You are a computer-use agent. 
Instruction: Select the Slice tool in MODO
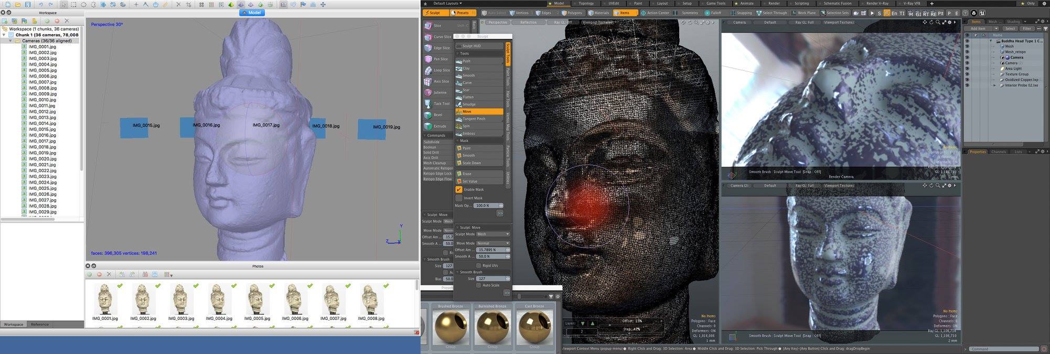[446, 26]
